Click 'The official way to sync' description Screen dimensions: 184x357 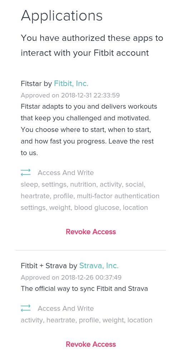click(x=84, y=289)
